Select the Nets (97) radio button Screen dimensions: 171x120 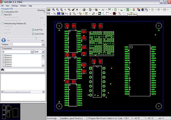(x=3, y=14)
